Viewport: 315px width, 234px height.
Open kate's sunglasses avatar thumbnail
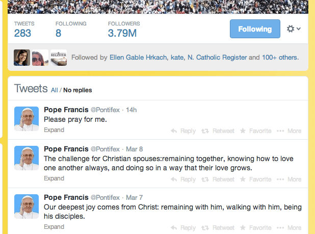coord(40,58)
